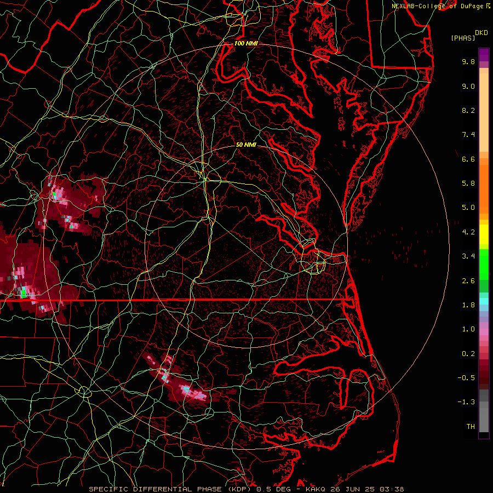Viewport: 493px width, 493px height.
Task: Click the DKD product label
Action: 481,33
